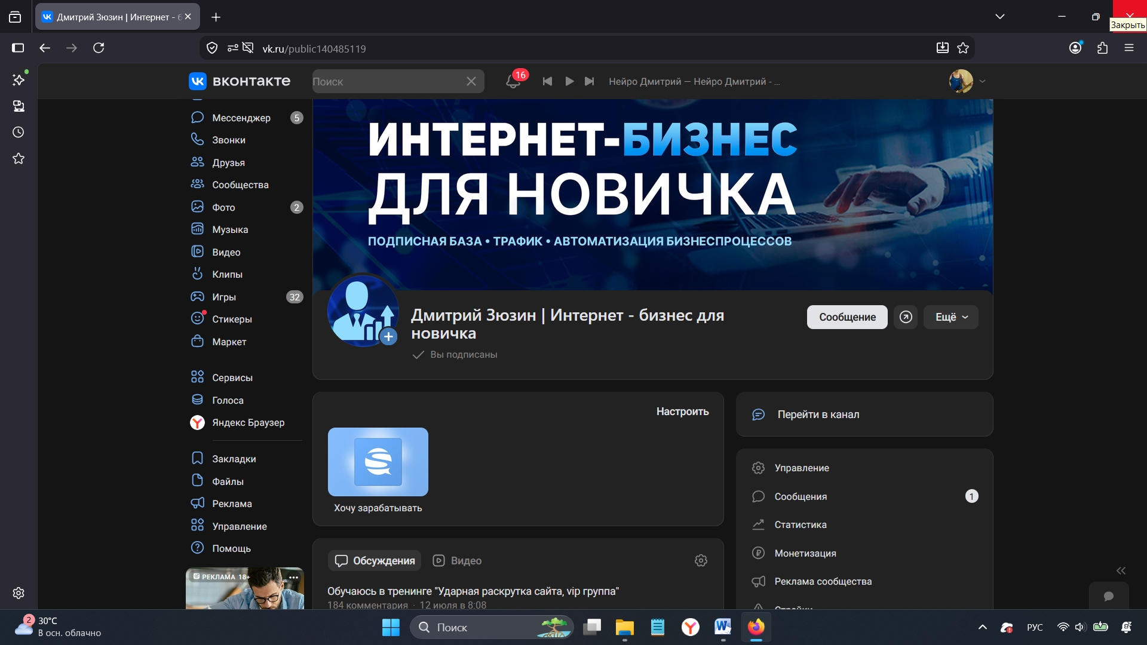The width and height of the screenshot is (1147, 645).
Task: Click the Сообщение button on community page
Action: (847, 317)
